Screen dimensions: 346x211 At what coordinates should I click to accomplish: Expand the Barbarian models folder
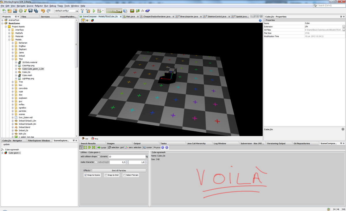pos(13,43)
